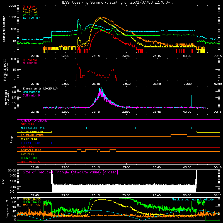The image size is (223, 223).
Task: Click the "FLARE_FLAG" flag label
Action: pyautogui.click(x=29, y=139)
